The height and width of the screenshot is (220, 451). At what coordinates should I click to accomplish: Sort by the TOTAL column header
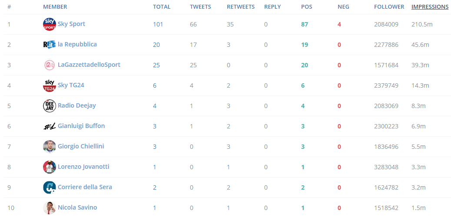tap(162, 7)
